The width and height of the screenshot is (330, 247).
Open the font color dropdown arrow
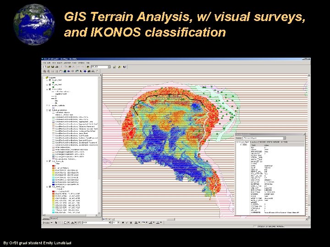(139, 222)
